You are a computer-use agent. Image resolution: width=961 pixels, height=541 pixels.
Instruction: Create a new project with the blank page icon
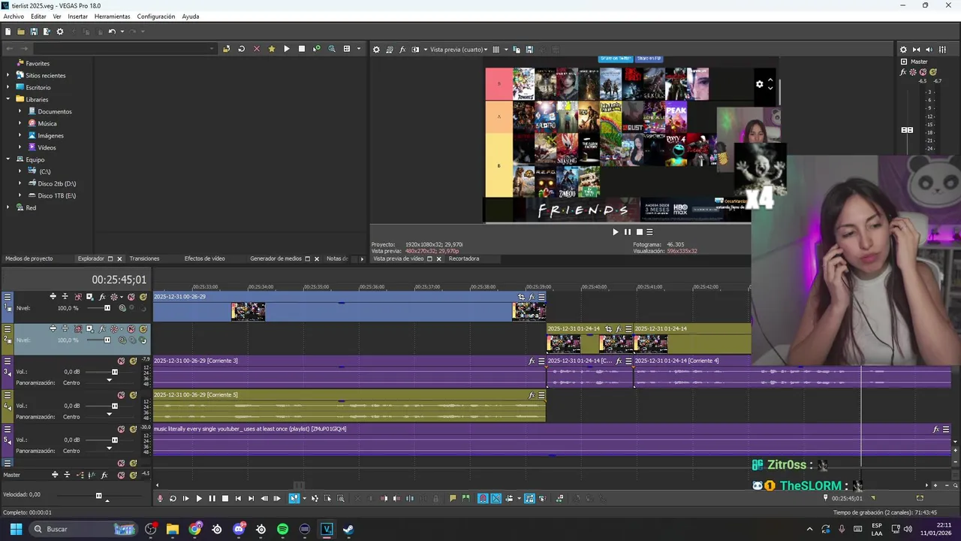tap(8, 32)
